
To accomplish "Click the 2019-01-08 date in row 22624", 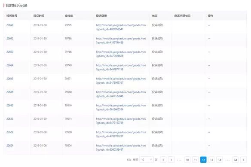I will 40,146.
